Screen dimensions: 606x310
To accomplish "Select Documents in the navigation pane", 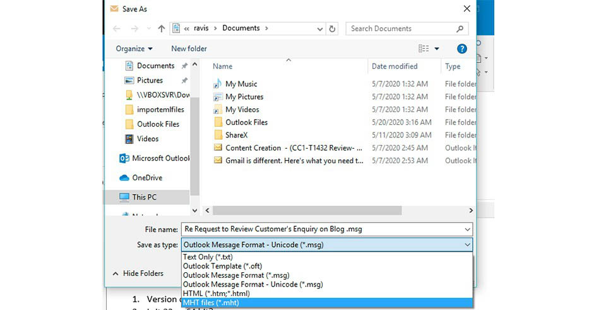I will pyautogui.click(x=156, y=66).
